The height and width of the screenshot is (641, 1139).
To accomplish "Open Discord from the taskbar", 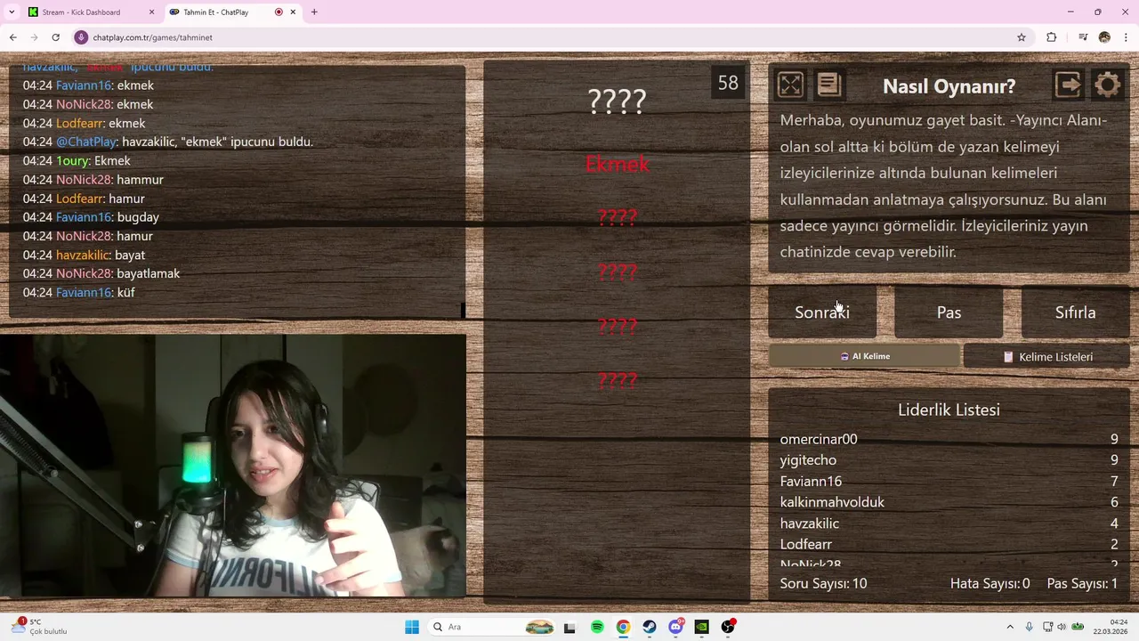I will pyautogui.click(x=675, y=627).
